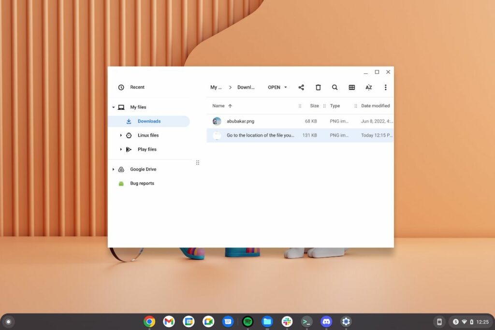This screenshot has height=330, width=495.
Task: Select the abubakar.png file
Action: point(241,121)
